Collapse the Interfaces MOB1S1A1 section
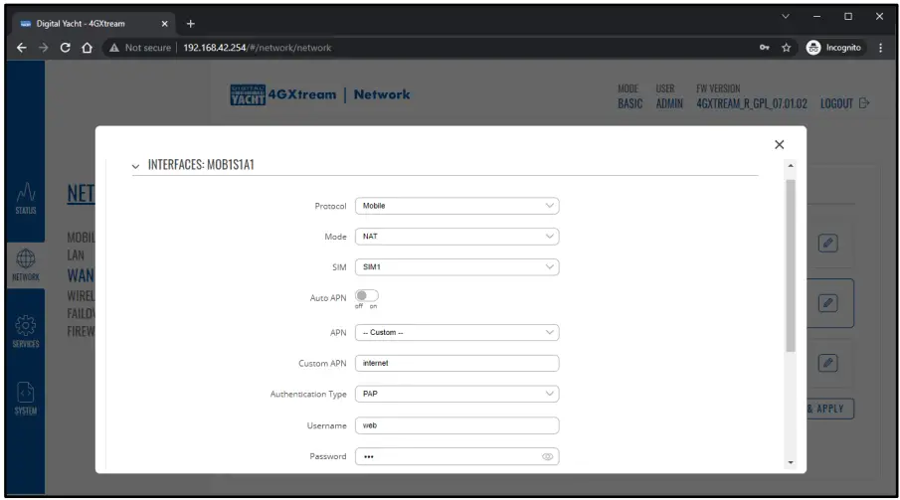 pos(135,166)
